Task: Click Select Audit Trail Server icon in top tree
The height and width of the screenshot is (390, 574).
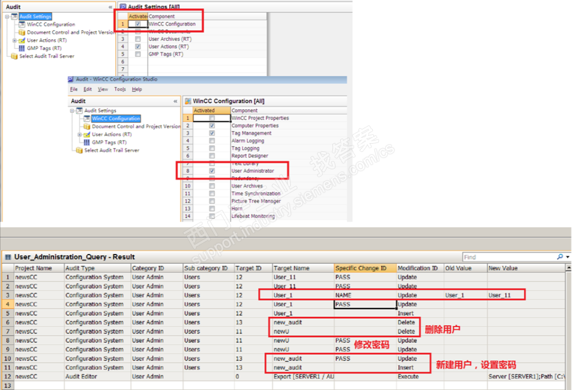Action: point(14,56)
